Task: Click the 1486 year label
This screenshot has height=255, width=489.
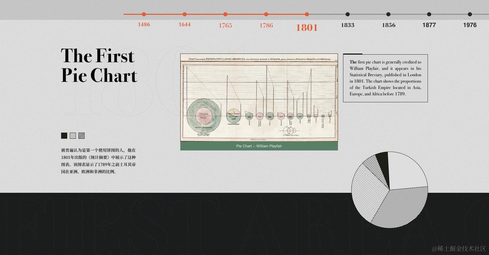Action: coord(144,24)
